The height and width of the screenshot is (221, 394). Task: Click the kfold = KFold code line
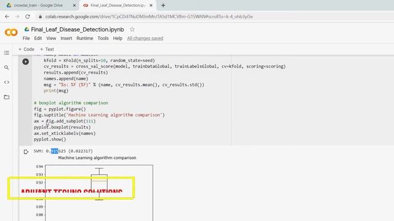(x=99, y=60)
